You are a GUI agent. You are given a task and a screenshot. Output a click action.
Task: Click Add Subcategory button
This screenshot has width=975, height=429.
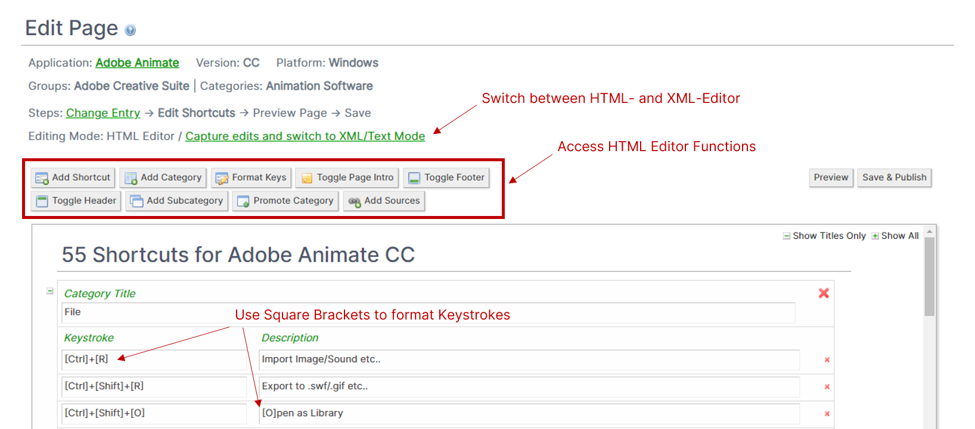(176, 201)
